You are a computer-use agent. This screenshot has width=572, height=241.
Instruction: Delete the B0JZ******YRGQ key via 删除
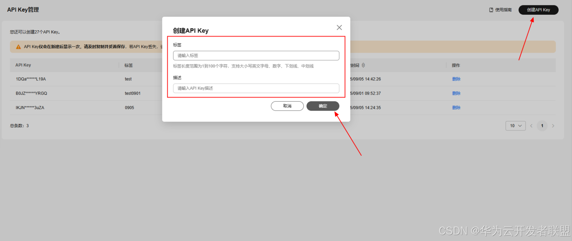tap(456, 93)
